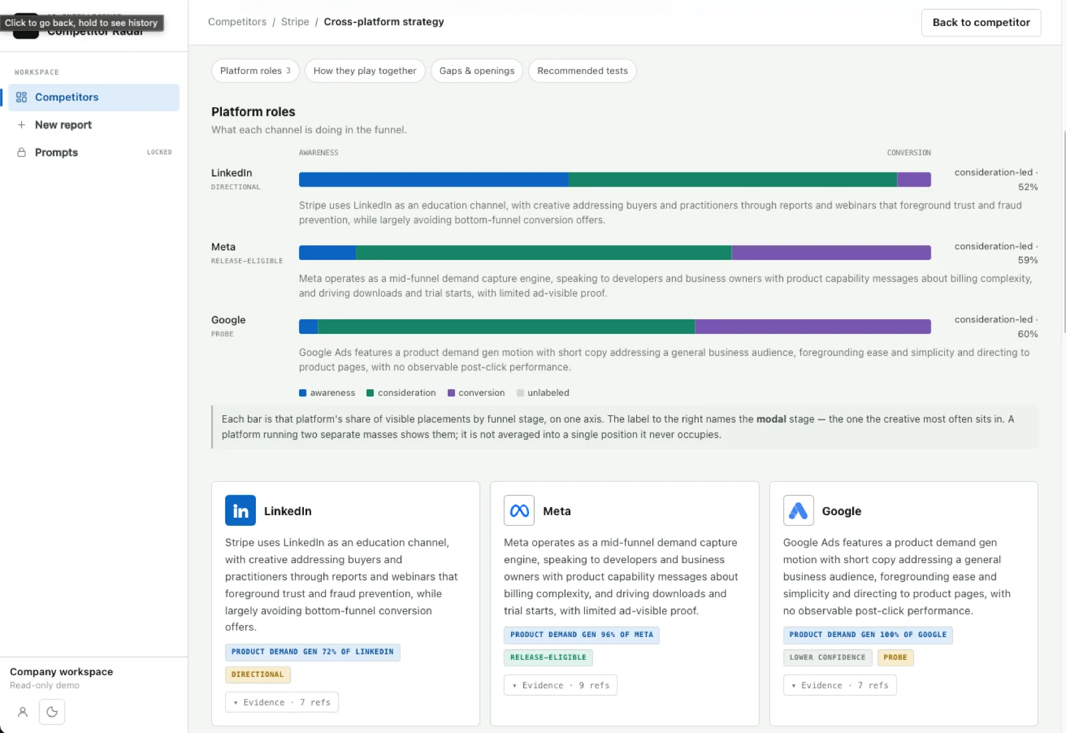
Task: Click the unlabeled legend swatch
Action: click(520, 393)
